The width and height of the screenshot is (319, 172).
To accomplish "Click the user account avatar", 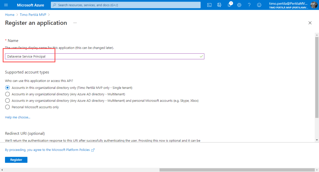I will [313, 5].
